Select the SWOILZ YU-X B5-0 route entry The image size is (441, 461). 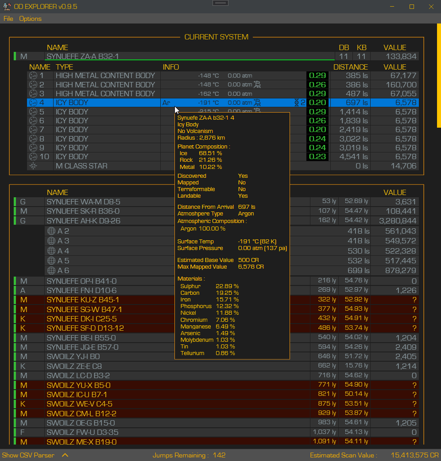tap(217, 385)
